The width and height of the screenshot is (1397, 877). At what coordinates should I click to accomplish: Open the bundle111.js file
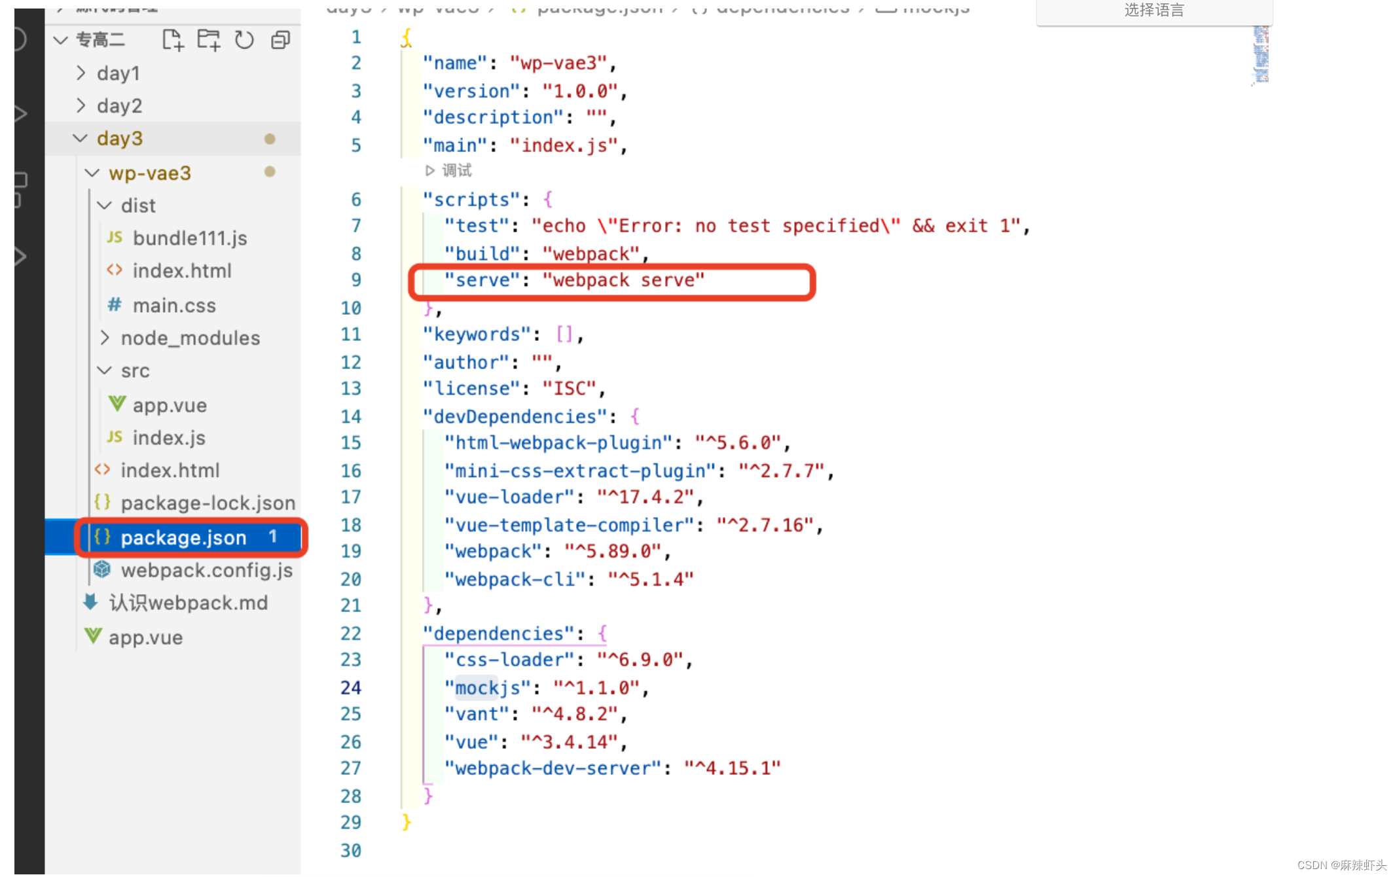pos(190,238)
